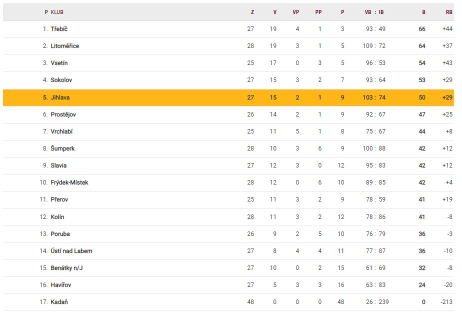Select Přerov in the league table
This screenshot has height=315, width=462.
pos(59,199)
